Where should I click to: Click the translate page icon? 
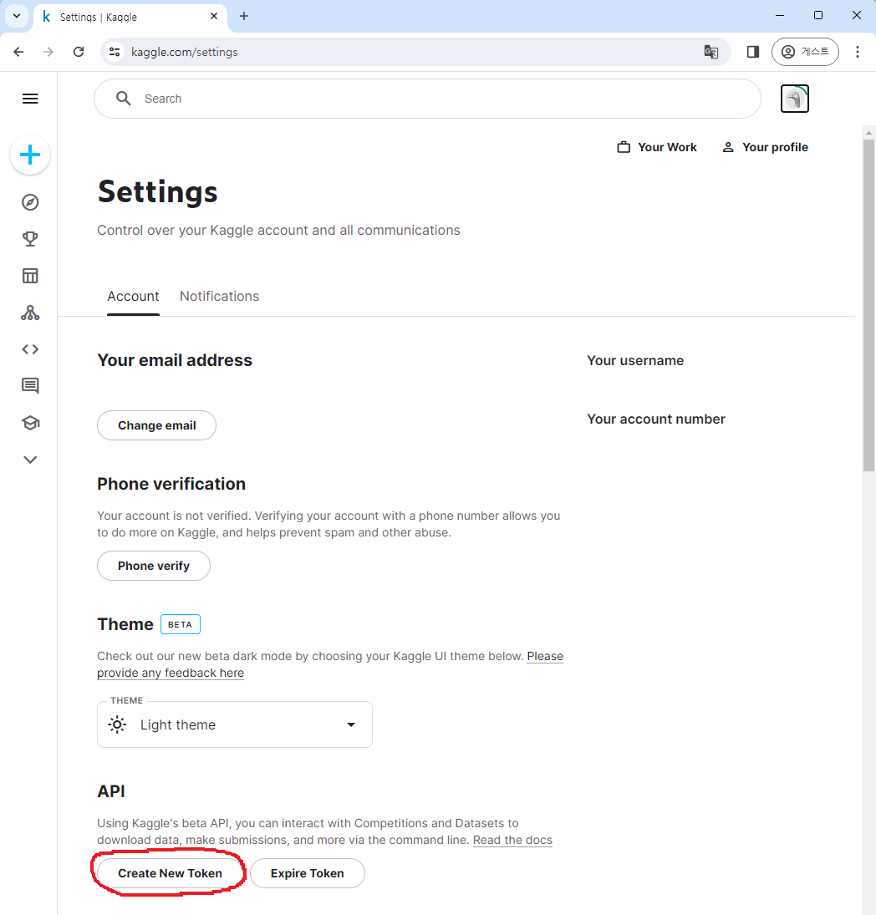tap(710, 52)
